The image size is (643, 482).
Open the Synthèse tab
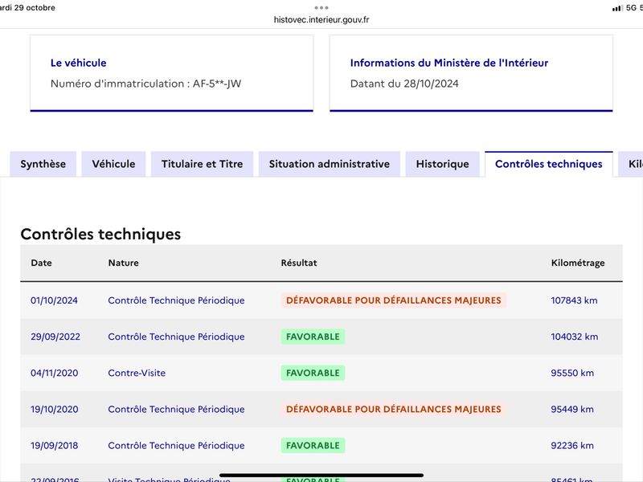(x=43, y=164)
